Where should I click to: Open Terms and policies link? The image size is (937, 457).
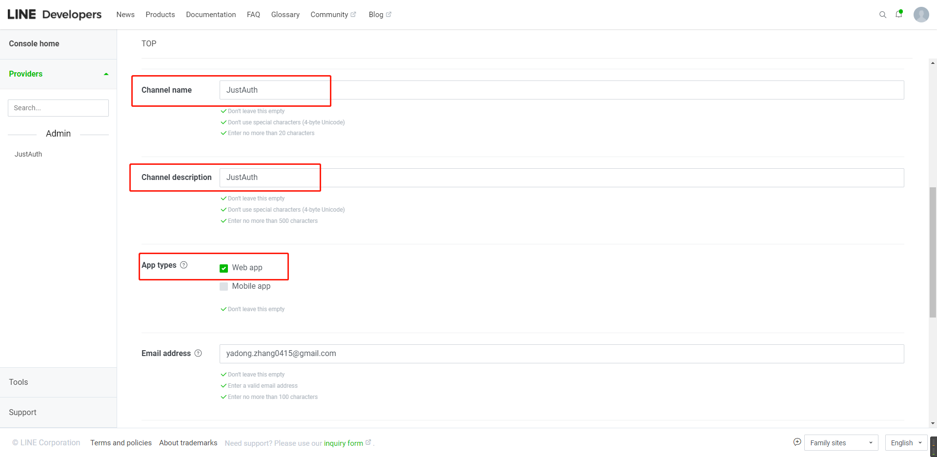coord(121,443)
